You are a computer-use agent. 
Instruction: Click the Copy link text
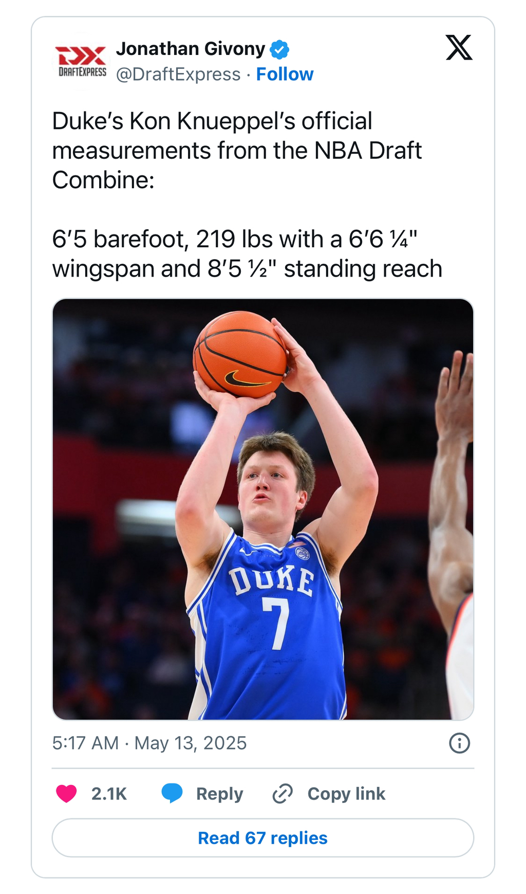pos(346,794)
